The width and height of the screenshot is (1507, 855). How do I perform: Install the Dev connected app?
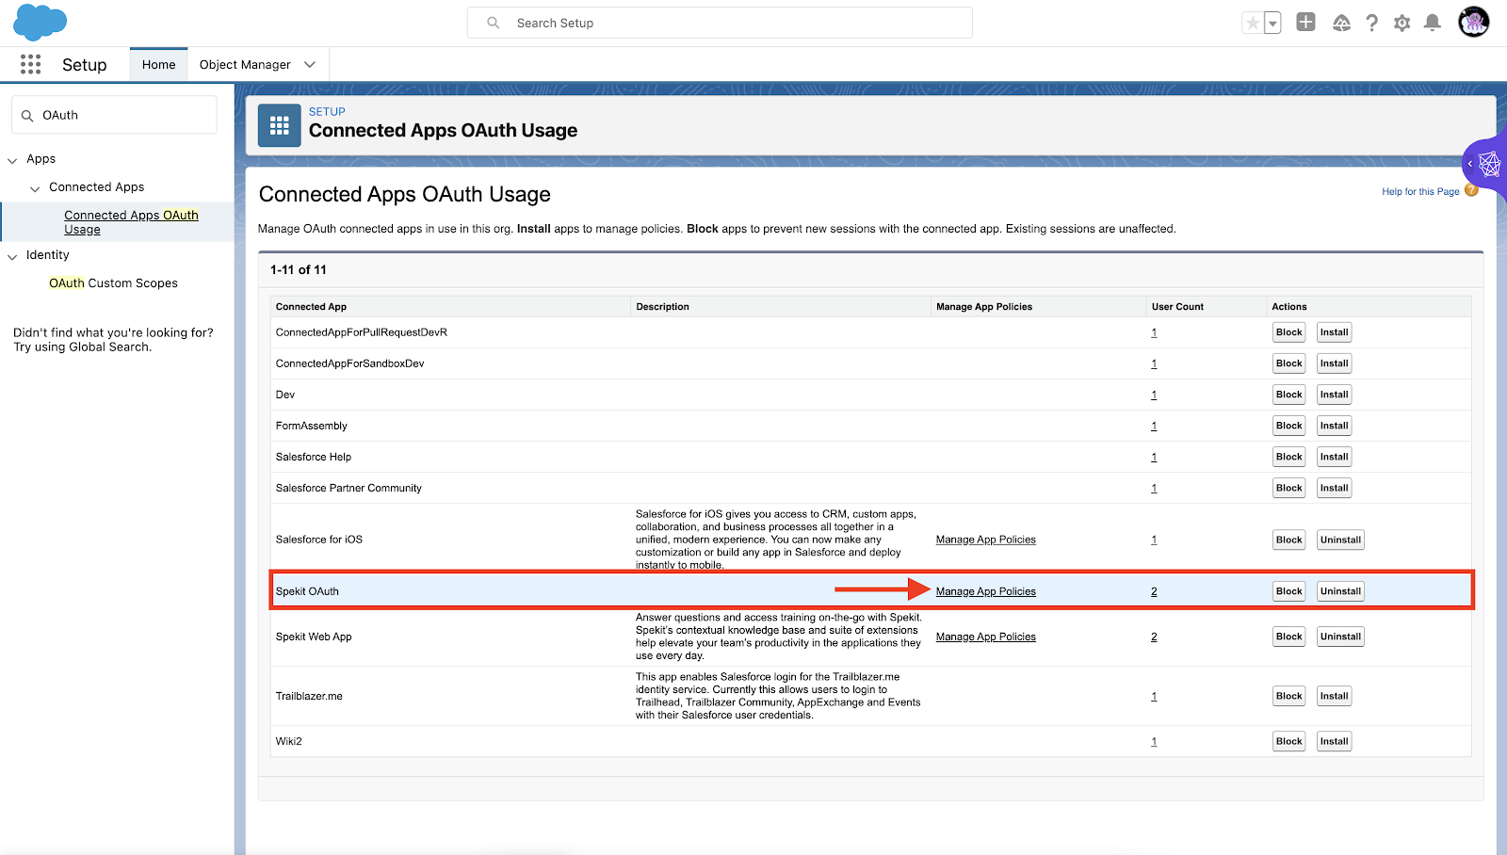[x=1334, y=395]
